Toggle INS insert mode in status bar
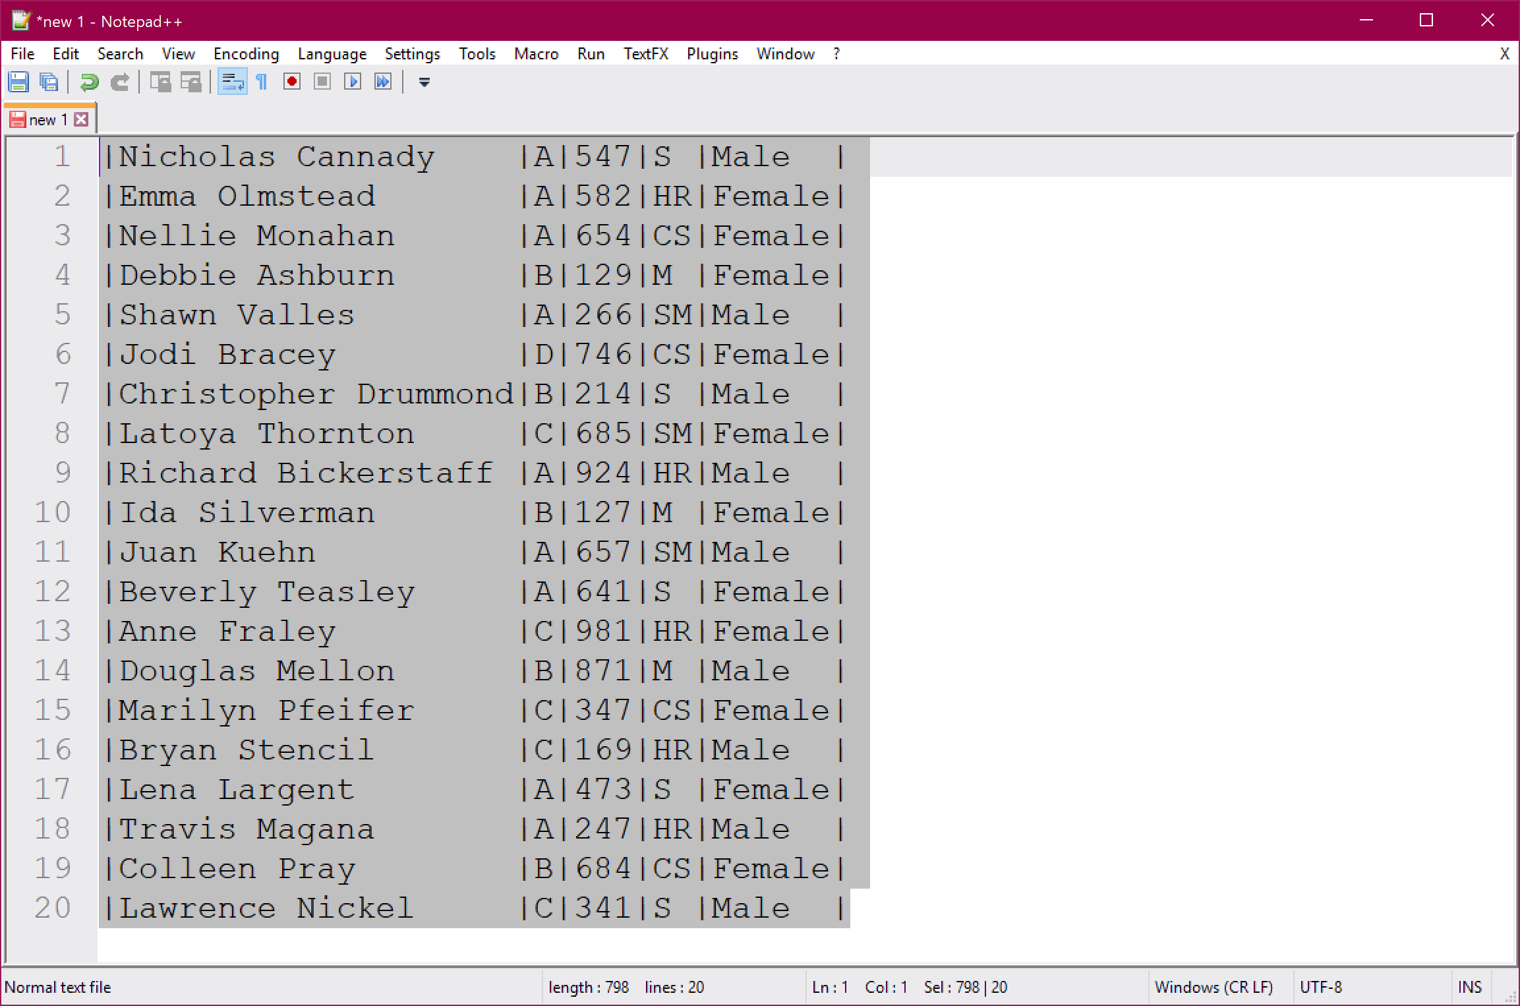Screen dimensions: 1520x1006 point(1469,987)
